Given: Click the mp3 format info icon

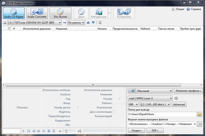Looking at the screenshot, I should pos(176,98).
